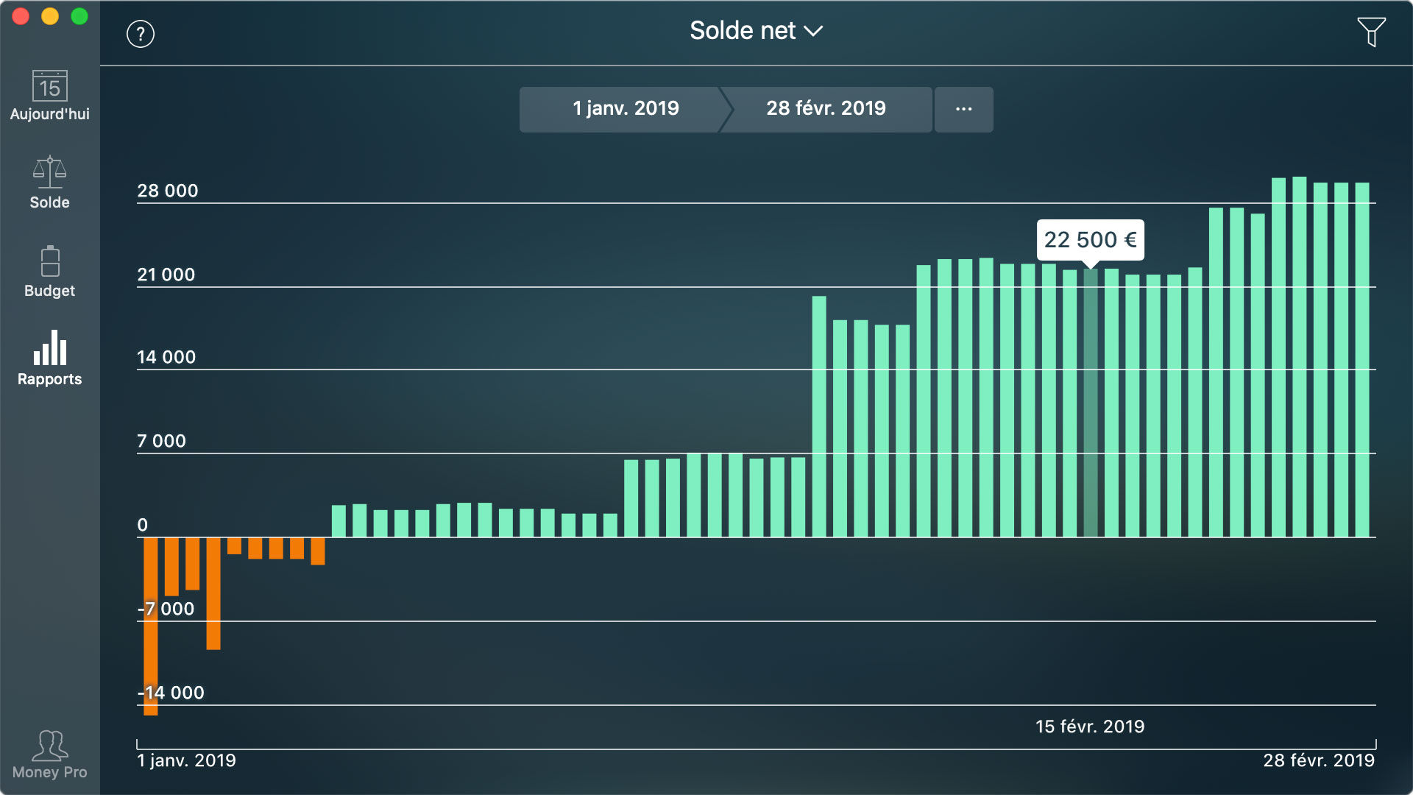Switch to the Solde balance view
The height and width of the screenshot is (795, 1413).
coord(49,182)
